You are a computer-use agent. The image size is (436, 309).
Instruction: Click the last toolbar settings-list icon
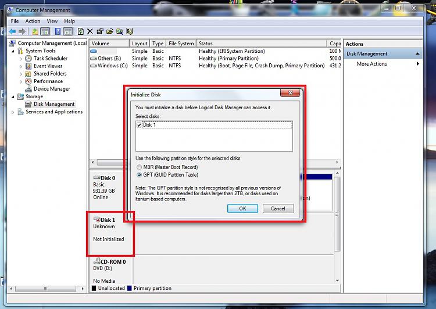click(130, 31)
